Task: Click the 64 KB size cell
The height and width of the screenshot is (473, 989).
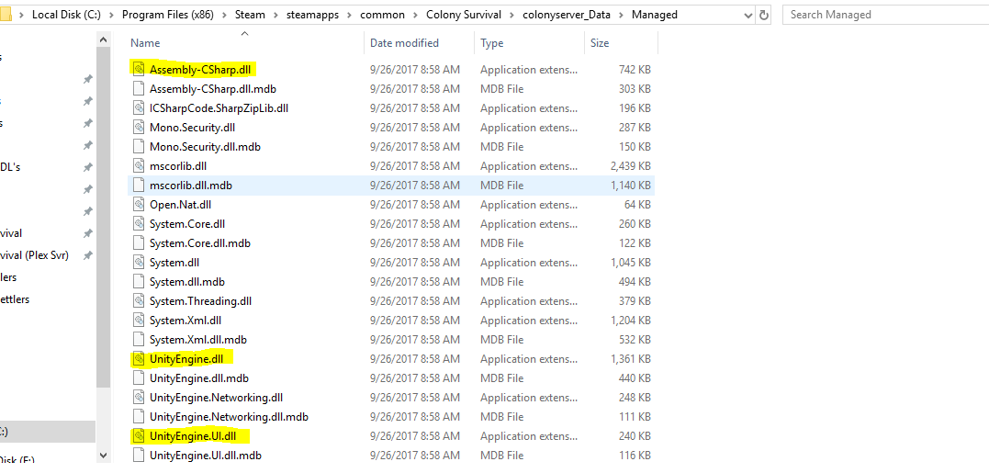Action: (637, 204)
